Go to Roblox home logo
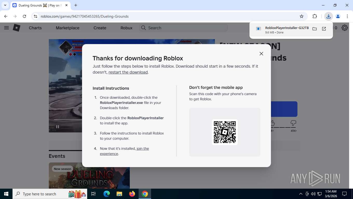 (x=17, y=28)
